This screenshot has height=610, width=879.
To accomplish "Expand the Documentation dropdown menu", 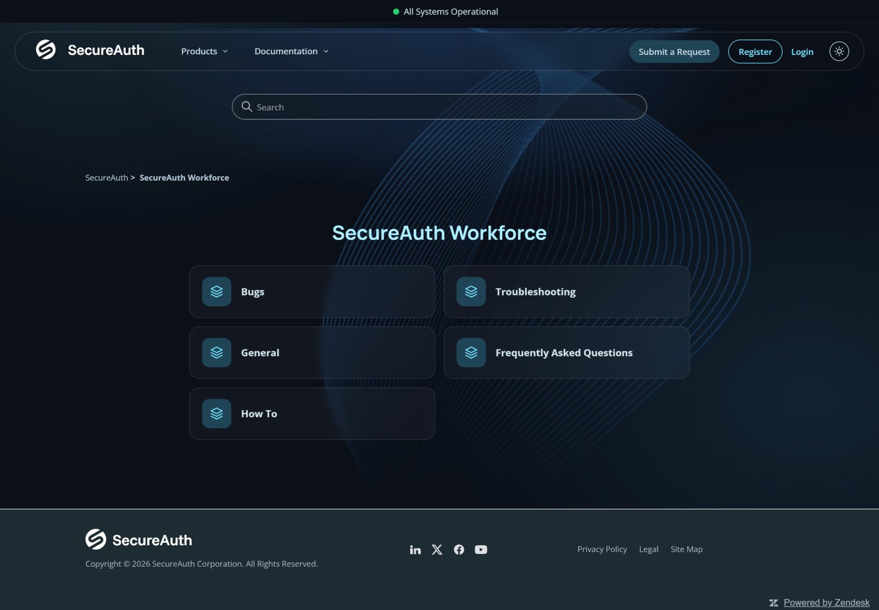I will [291, 51].
